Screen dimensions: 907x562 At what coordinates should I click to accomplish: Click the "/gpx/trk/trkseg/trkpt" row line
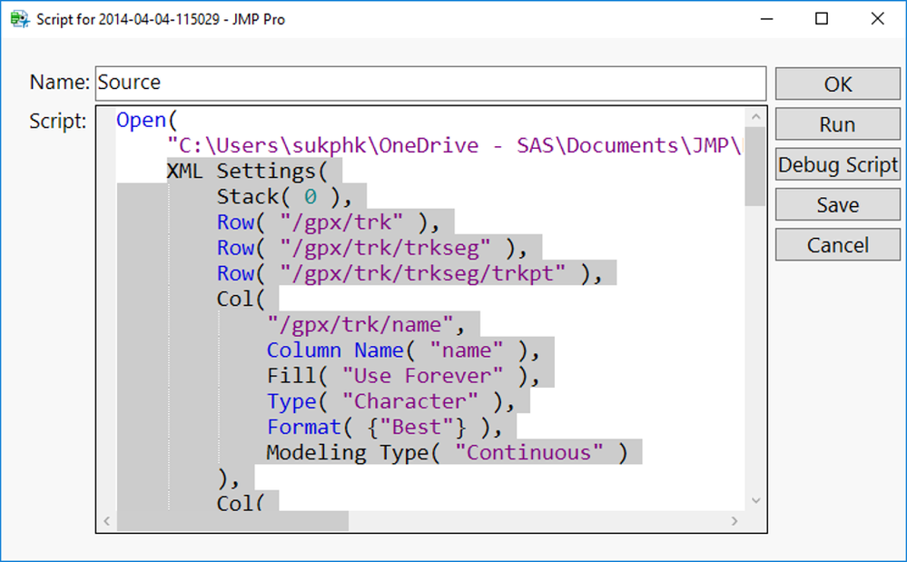[x=409, y=273]
